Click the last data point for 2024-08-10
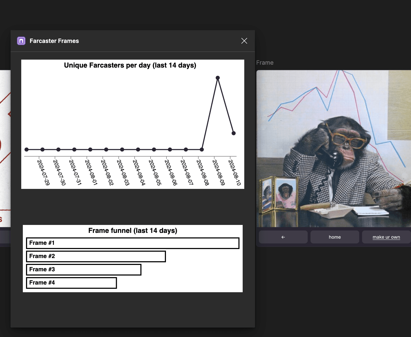Image resolution: width=411 pixels, height=337 pixels. [x=234, y=133]
